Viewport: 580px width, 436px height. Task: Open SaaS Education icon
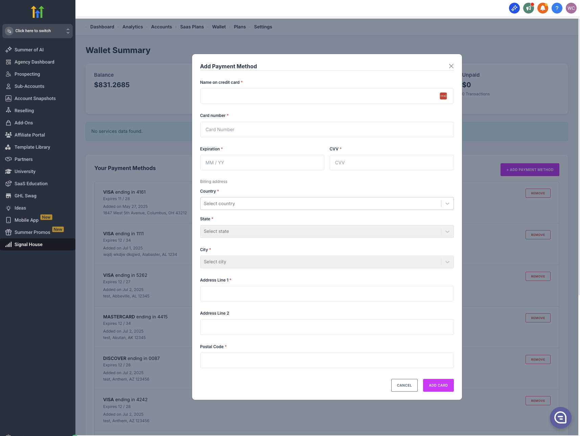pos(8,184)
